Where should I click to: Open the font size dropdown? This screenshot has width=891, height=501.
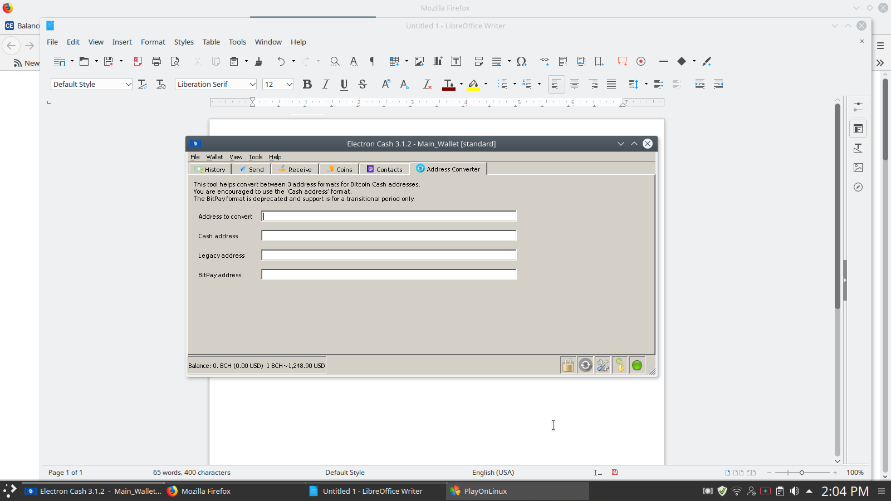click(290, 84)
